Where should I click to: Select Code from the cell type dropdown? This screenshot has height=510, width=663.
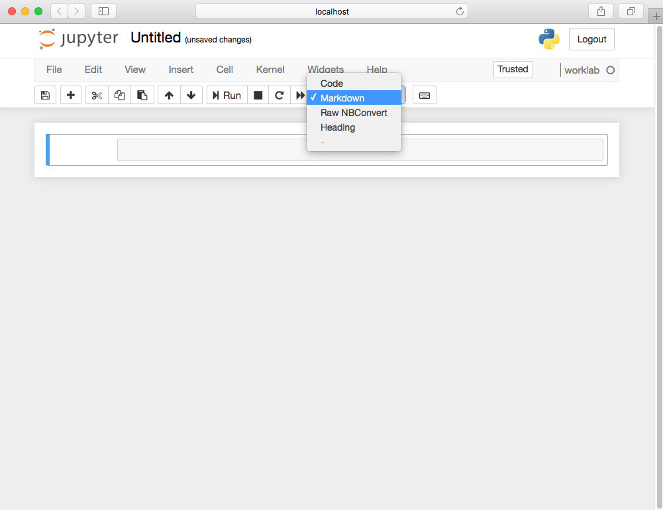[x=331, y=83]
